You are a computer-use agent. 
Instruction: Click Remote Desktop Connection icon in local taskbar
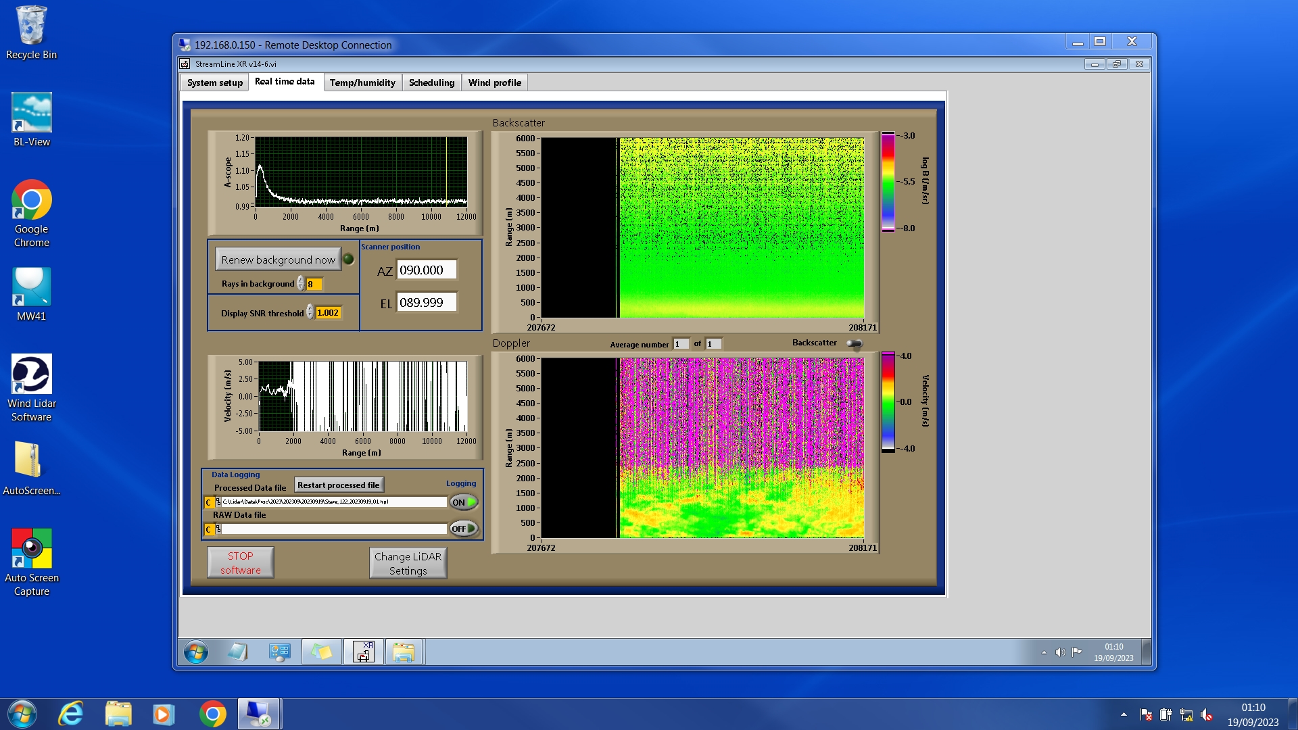[258, 714]
